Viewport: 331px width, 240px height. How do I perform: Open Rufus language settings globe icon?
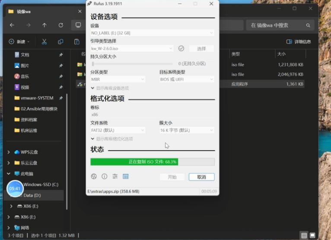point(94,176)
